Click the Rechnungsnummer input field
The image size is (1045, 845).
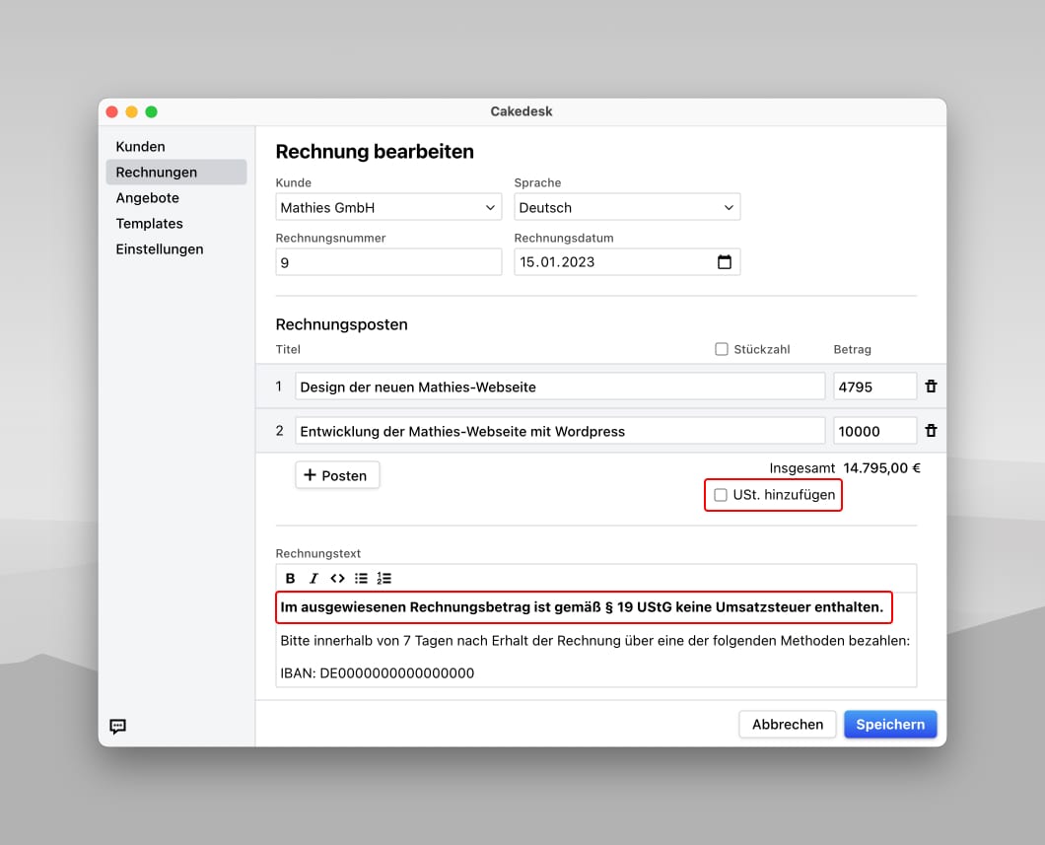point(388,261)
